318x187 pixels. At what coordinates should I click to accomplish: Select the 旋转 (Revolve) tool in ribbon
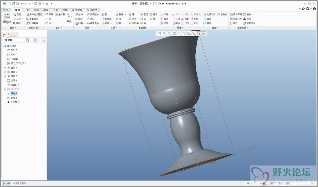tap(79, 19)
